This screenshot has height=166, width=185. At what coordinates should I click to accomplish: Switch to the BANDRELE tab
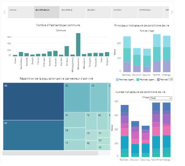click(72, 12)
